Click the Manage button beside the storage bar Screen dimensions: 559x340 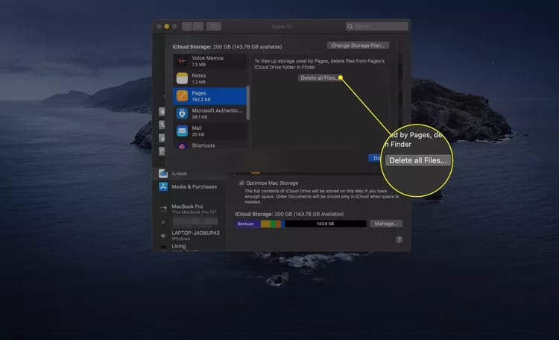tap(386, 224)
